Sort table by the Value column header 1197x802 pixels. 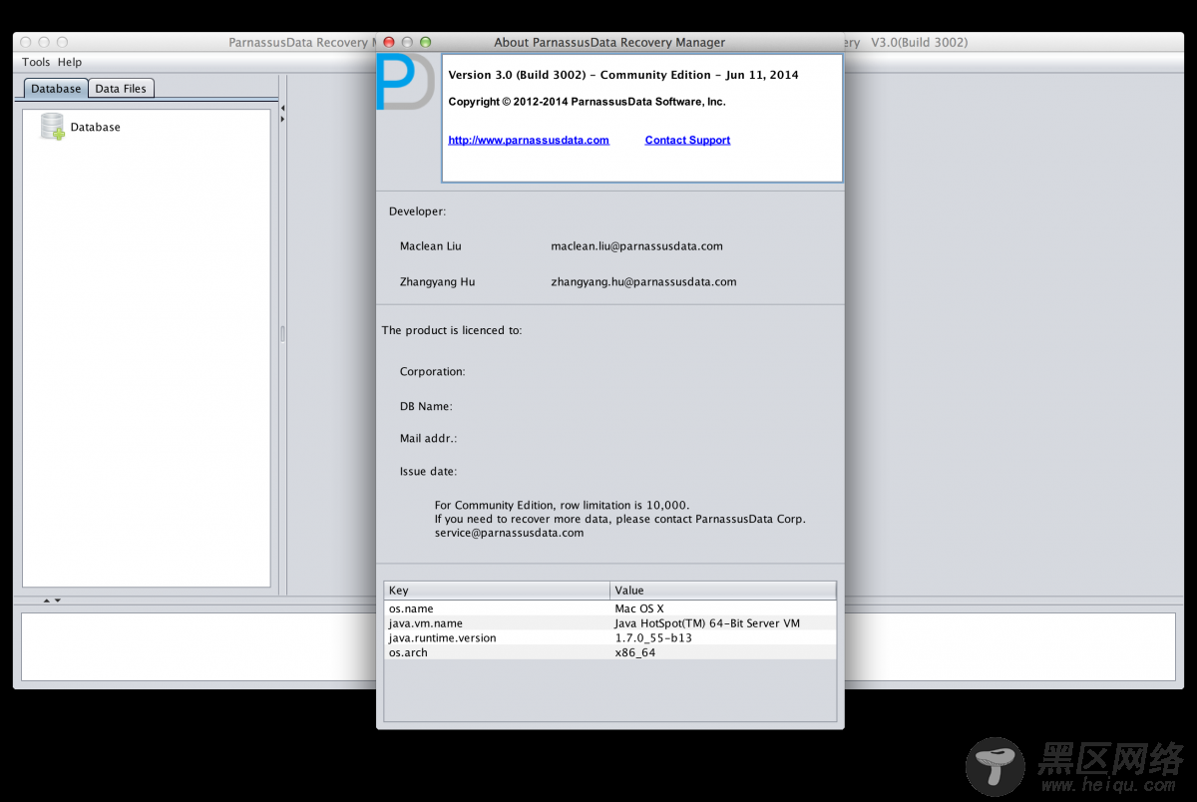tap(723, 591)
